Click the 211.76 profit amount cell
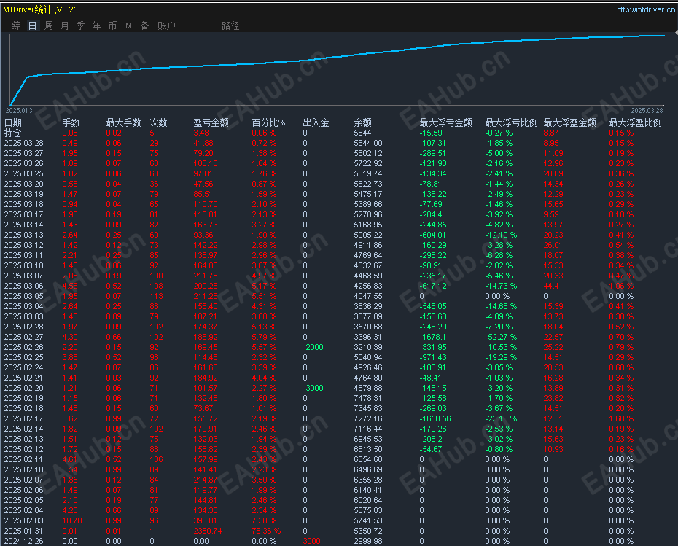 click(206, 276)
